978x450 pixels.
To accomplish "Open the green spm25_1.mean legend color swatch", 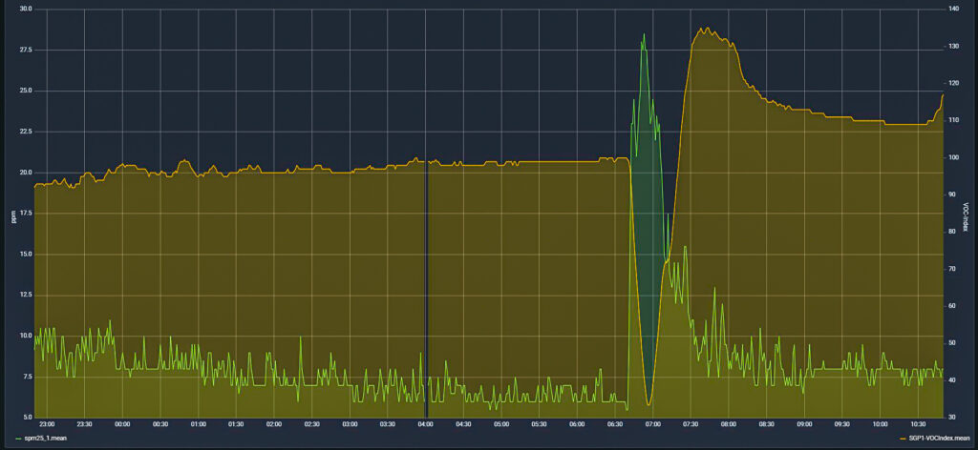I will pyautogui.click(x=18, y=438).
